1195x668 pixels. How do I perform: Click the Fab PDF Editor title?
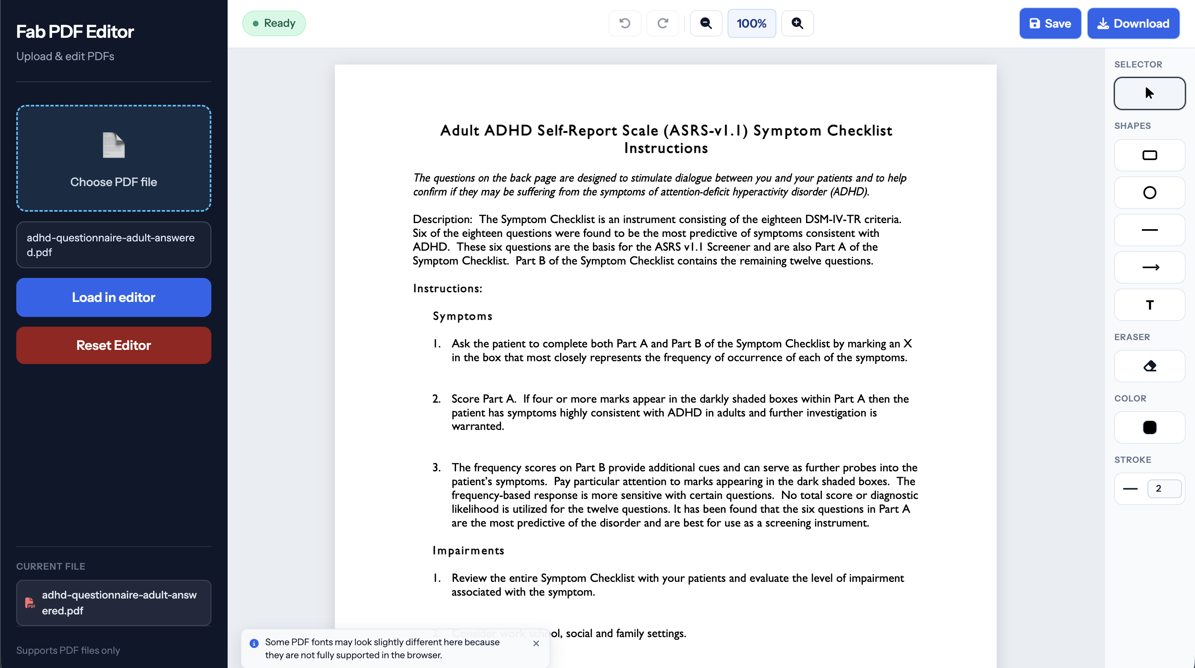coord(75,32)
